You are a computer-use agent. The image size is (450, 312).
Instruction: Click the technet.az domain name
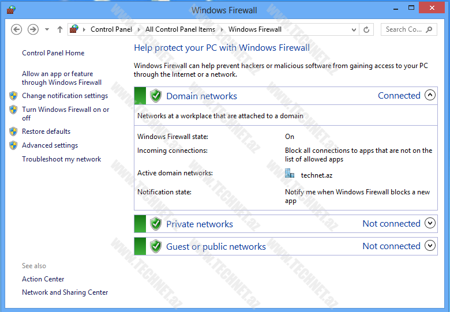pyautogui.click(x=317, y=175)
